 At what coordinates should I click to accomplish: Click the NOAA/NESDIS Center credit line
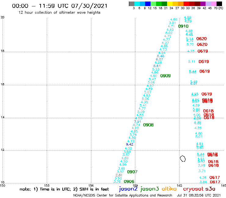(123, 196)
